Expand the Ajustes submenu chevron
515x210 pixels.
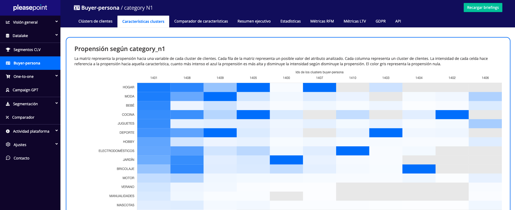point(56,144)
